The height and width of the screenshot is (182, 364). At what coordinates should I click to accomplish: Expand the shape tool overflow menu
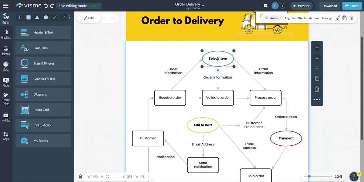tap(70, 18)
